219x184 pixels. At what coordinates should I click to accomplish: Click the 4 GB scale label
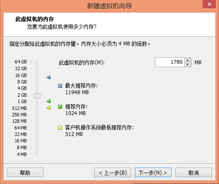click(x=22, y=88)
